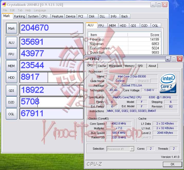Switch to the Device tab
Image resolution: width=184 pixels, height=170 pixels.
(71, 16)
